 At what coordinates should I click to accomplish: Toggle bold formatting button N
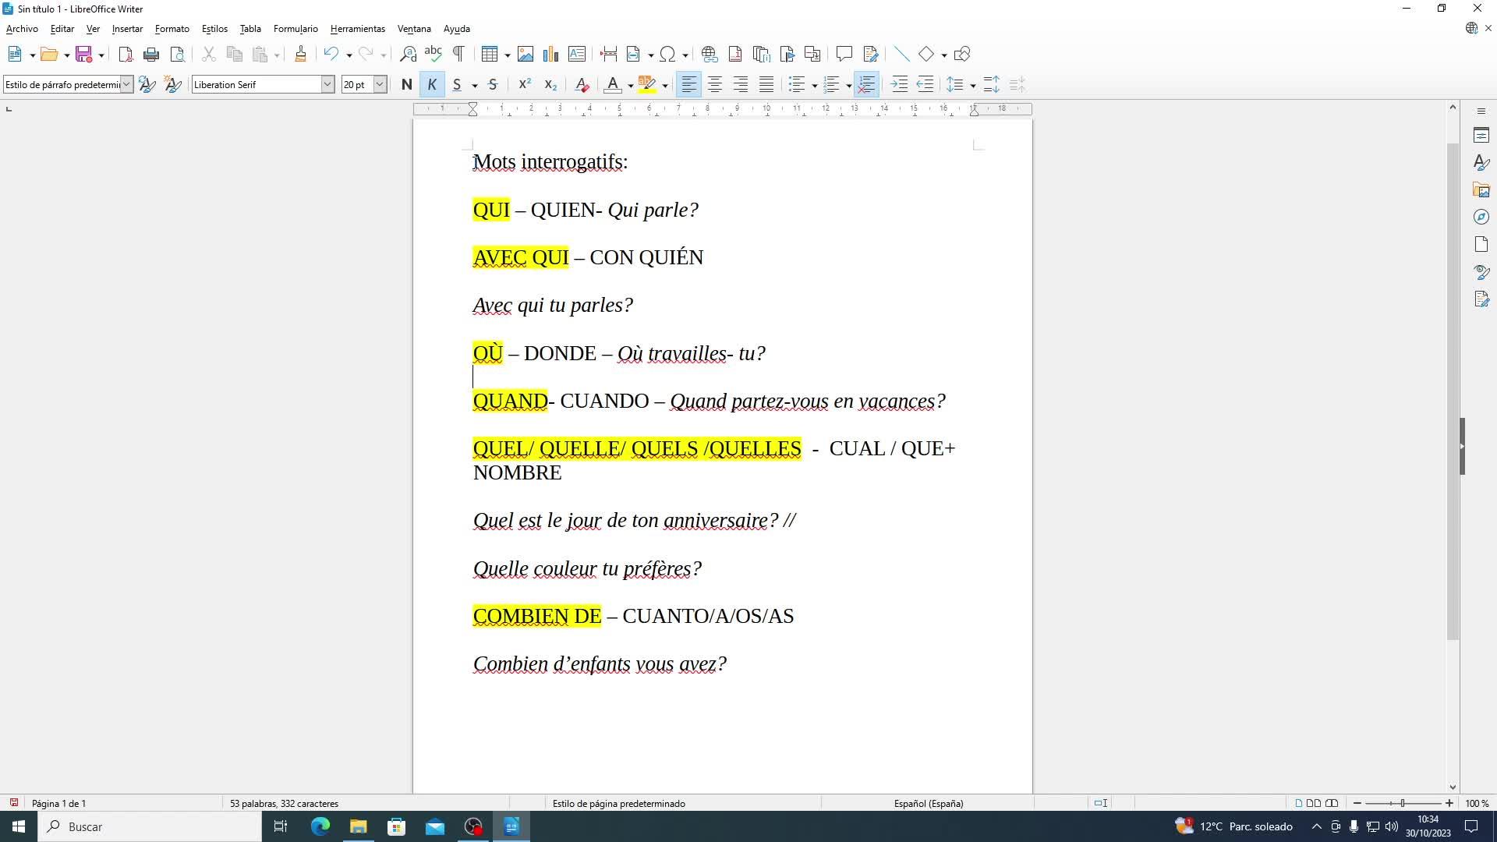point(406,85)
